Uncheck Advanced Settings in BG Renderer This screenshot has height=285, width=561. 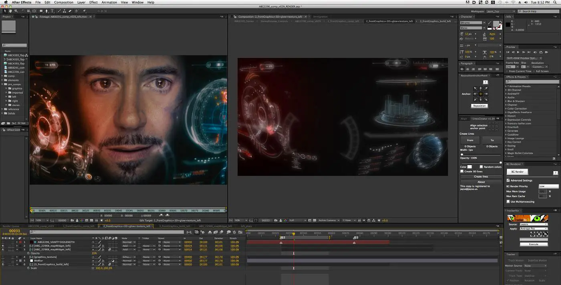pyautogui.click(x=509, y=180)
